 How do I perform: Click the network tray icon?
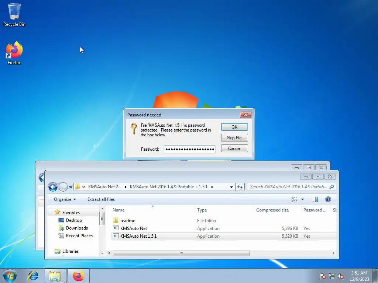pyautogui.click(x=332, y=276)
